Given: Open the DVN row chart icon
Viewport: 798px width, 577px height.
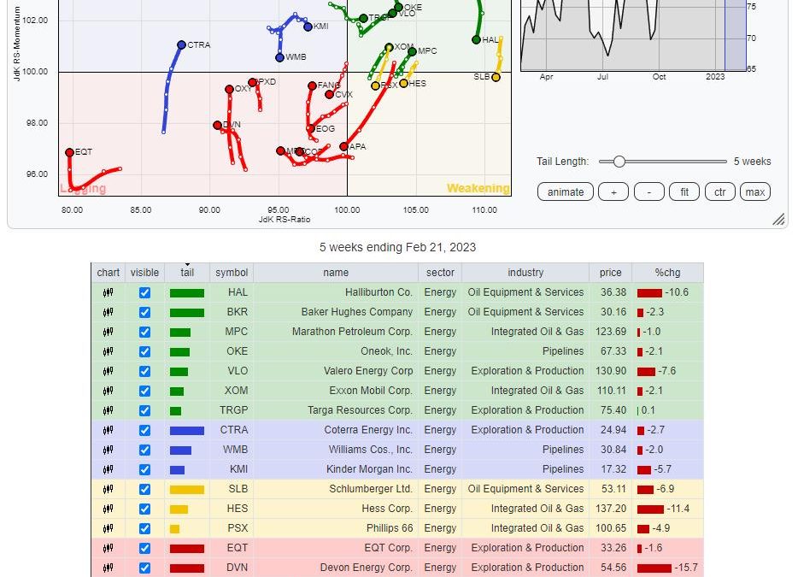Looking at the screenshot, I should (x=108, y=568).
